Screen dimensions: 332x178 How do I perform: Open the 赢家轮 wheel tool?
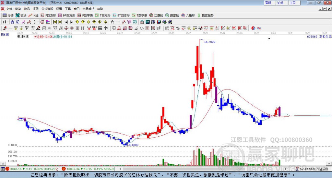[x=172, y=16]
